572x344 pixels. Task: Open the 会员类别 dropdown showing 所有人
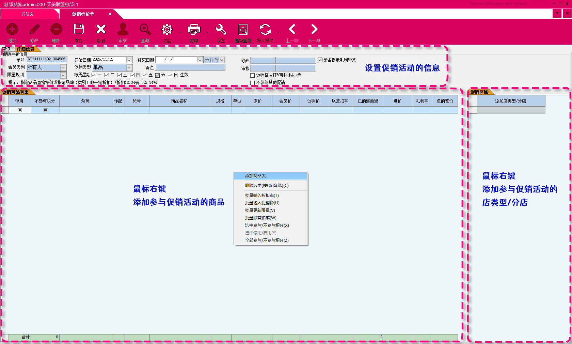pos(63,67)
